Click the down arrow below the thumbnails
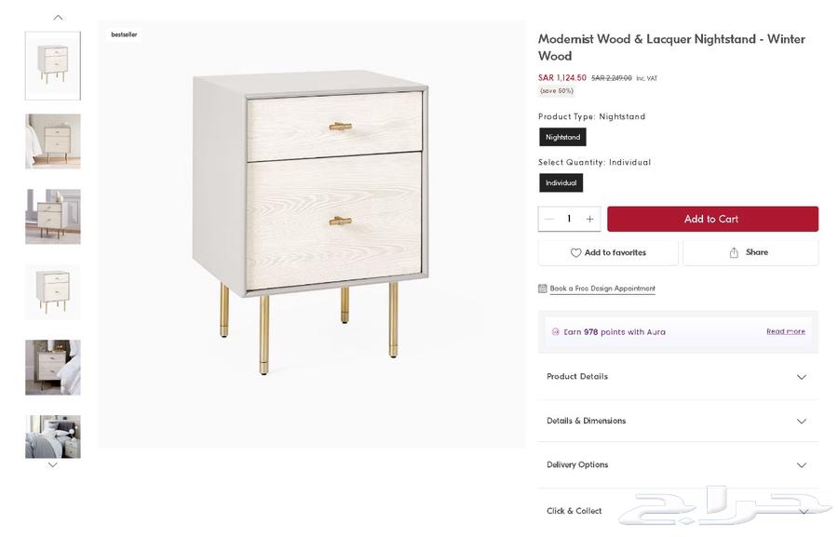The height and width of the screenshot is (537, 838). [x=52, y=464]
